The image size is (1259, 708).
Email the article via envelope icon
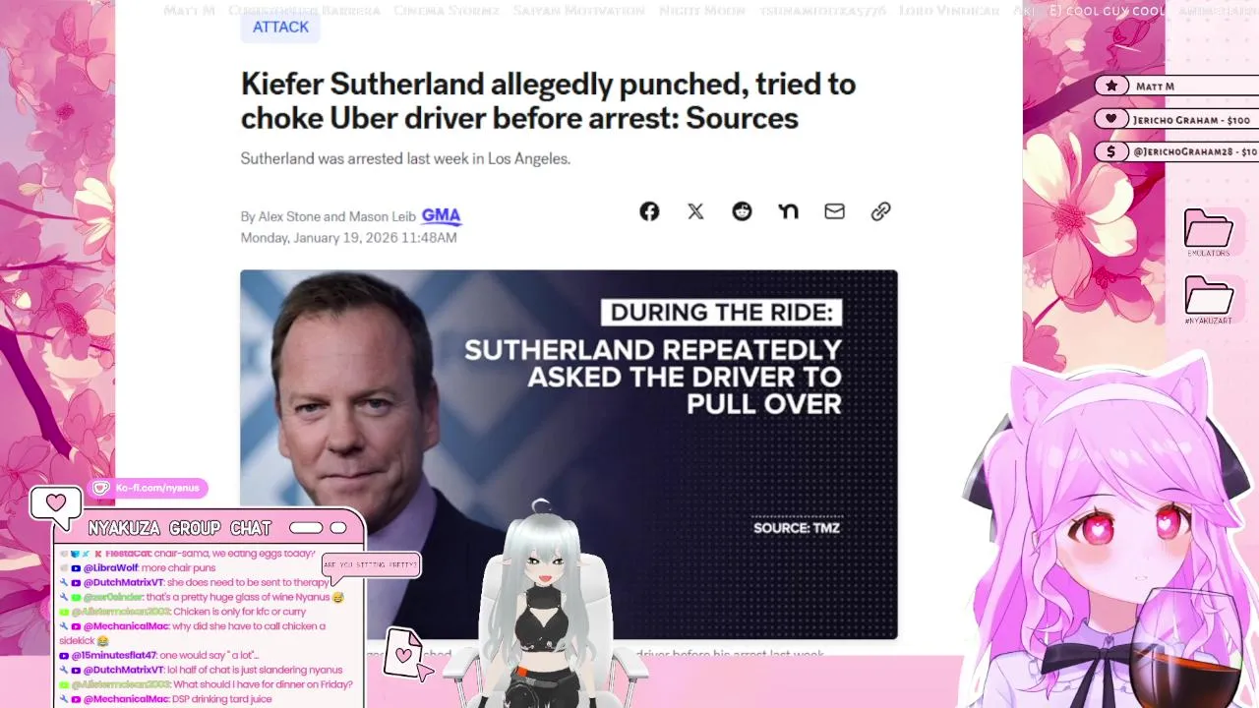click(834, 211)
